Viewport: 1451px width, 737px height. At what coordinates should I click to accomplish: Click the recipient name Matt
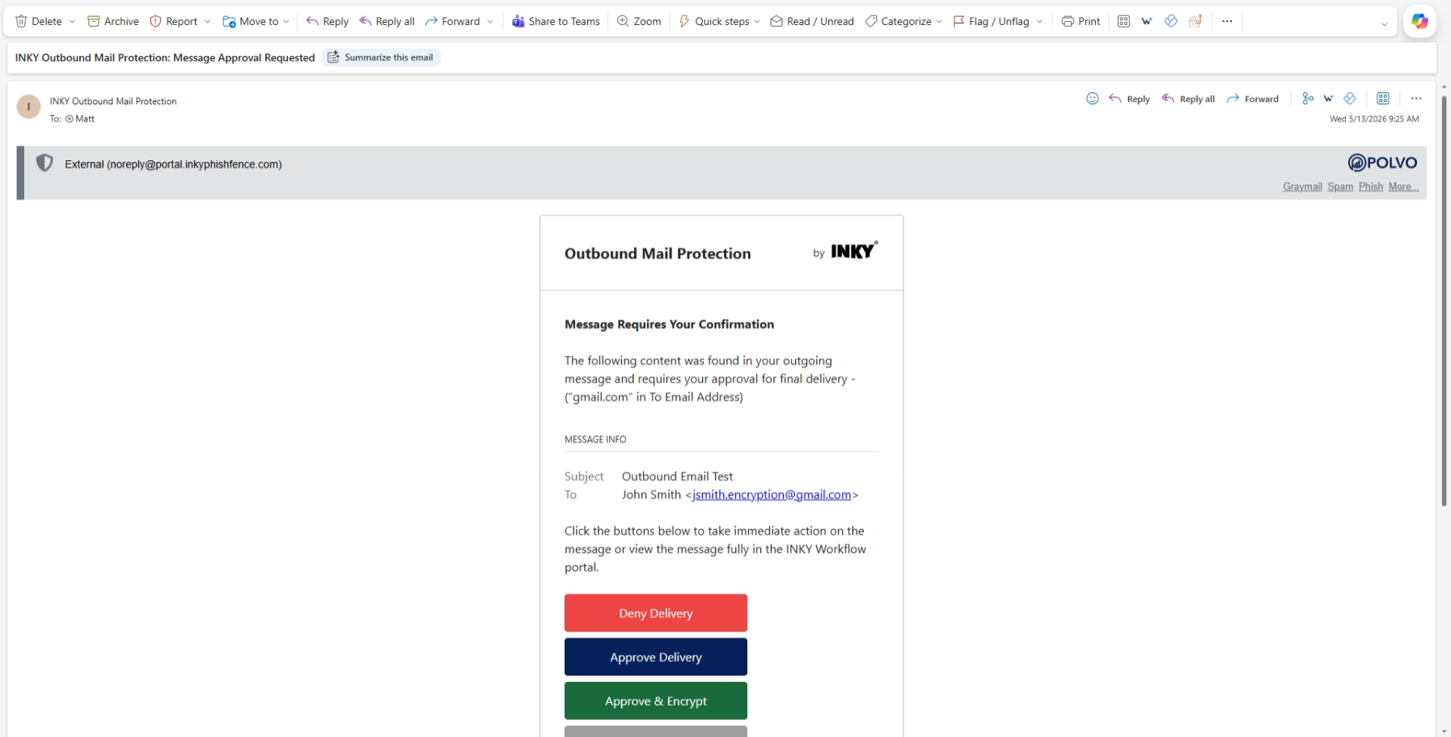pyautogui.click(x=85, y=119)
